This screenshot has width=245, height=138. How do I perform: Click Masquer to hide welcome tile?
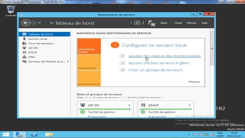194,82
